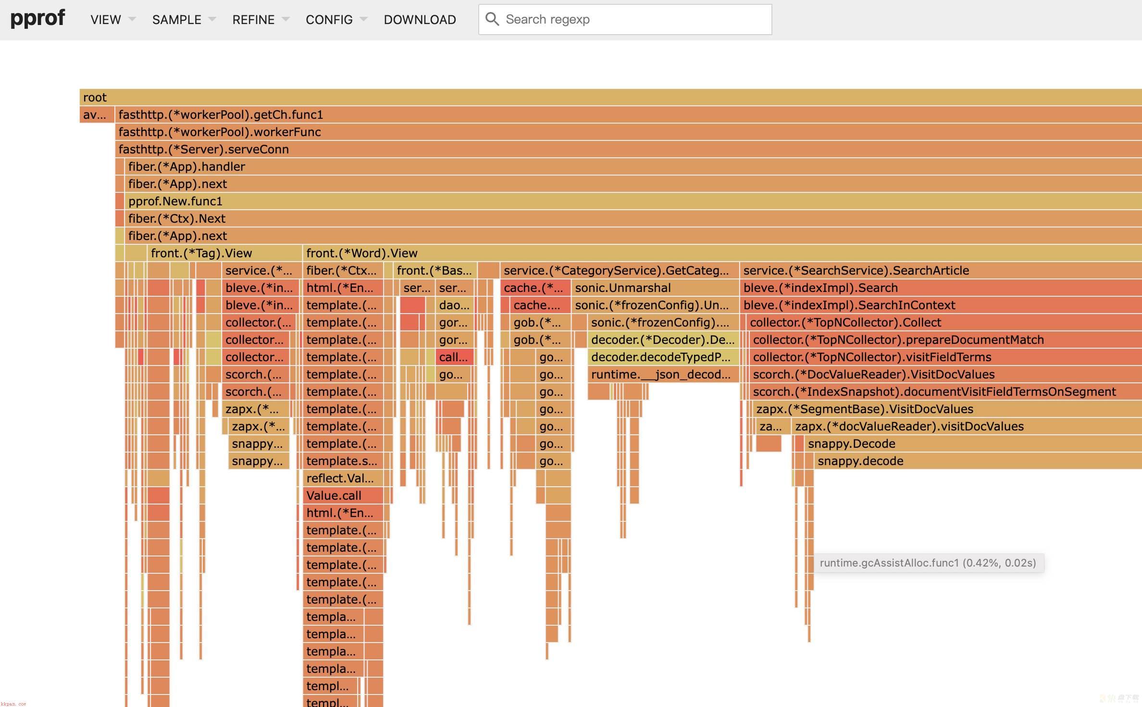The image size is (1142, 707).
Task: Select scorch.(*DocValueReader).VisitDocValues frame
Action: (x=946, y=374)
